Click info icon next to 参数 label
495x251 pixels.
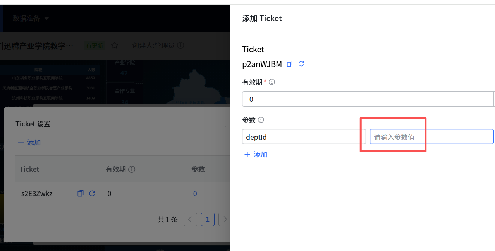pos(261,120)
